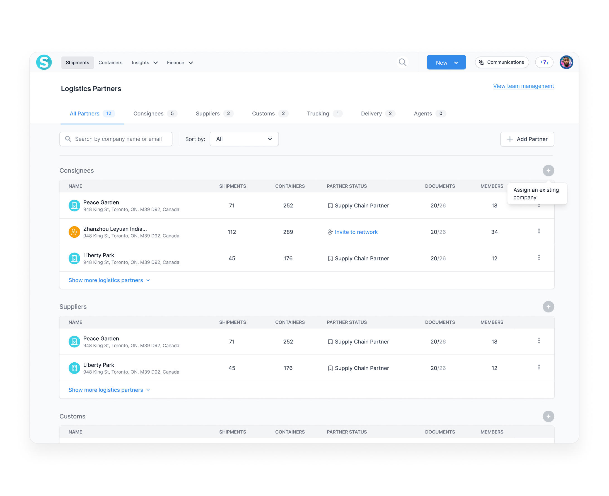The width and height of the screenshot is (609, 496).
Task: Click the magnifier icon in partner search field
Action: [68, 139]
